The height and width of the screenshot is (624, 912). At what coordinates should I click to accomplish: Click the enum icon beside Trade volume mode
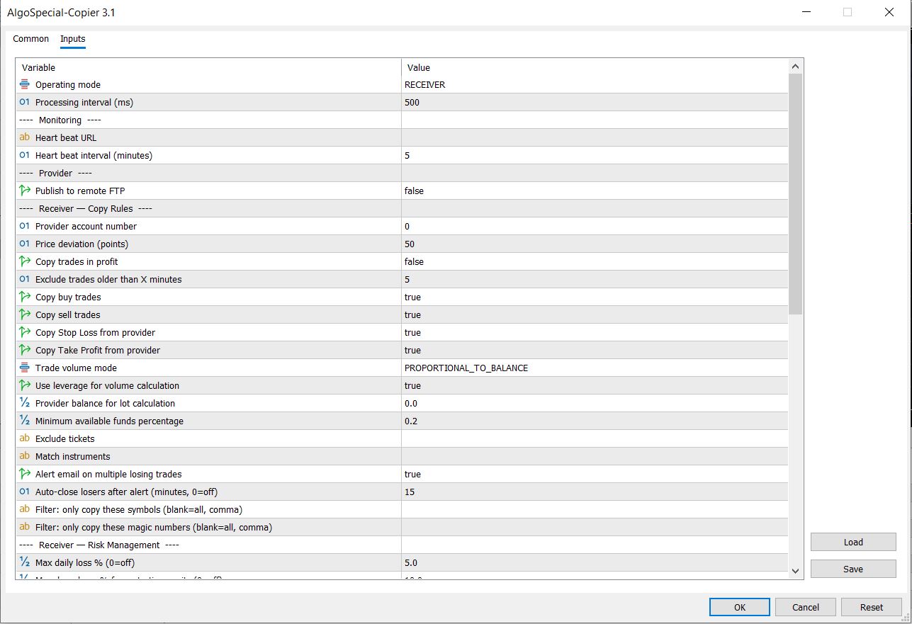coord(25,368)
